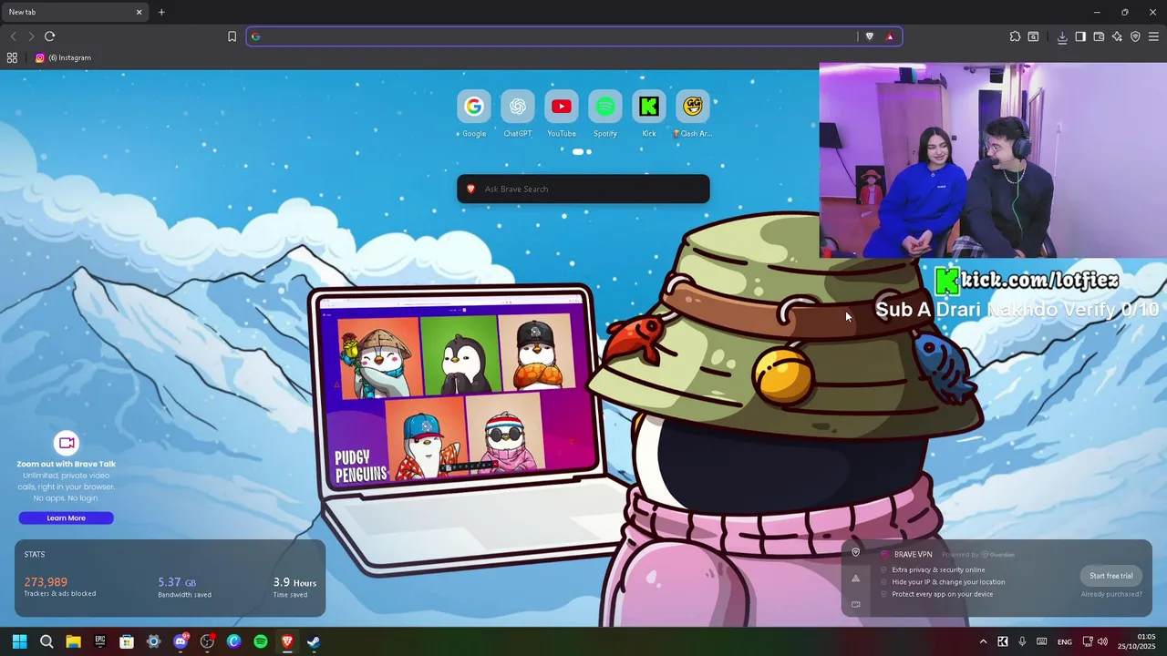Open Discord from taskbar
This screenshot has height=656, width=1167.
[x=181, y=641]
